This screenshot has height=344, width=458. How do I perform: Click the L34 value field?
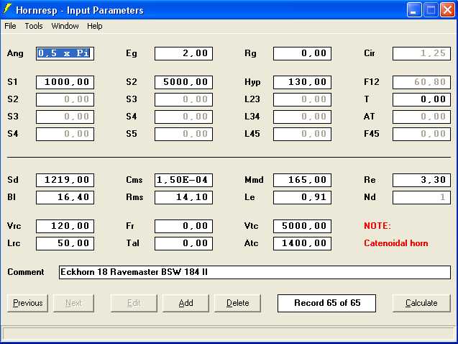coord(302,117)
